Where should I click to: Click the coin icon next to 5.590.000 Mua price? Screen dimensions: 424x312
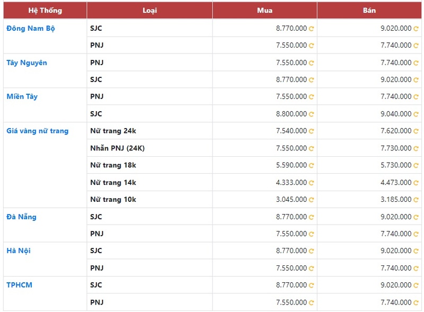tap(311, 165)
